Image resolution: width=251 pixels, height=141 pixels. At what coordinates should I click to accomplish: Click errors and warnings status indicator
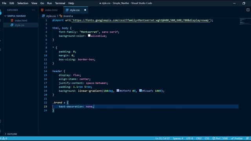4,138
